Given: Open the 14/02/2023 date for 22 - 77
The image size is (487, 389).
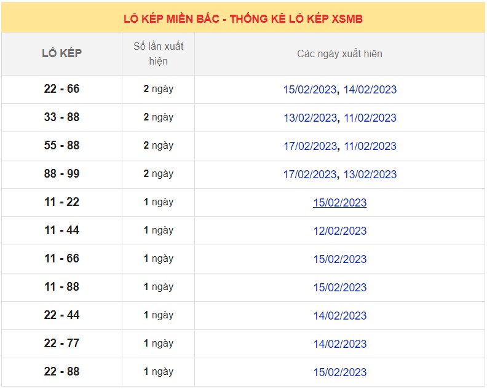Looking at the screenshot, I should (339, 344).
